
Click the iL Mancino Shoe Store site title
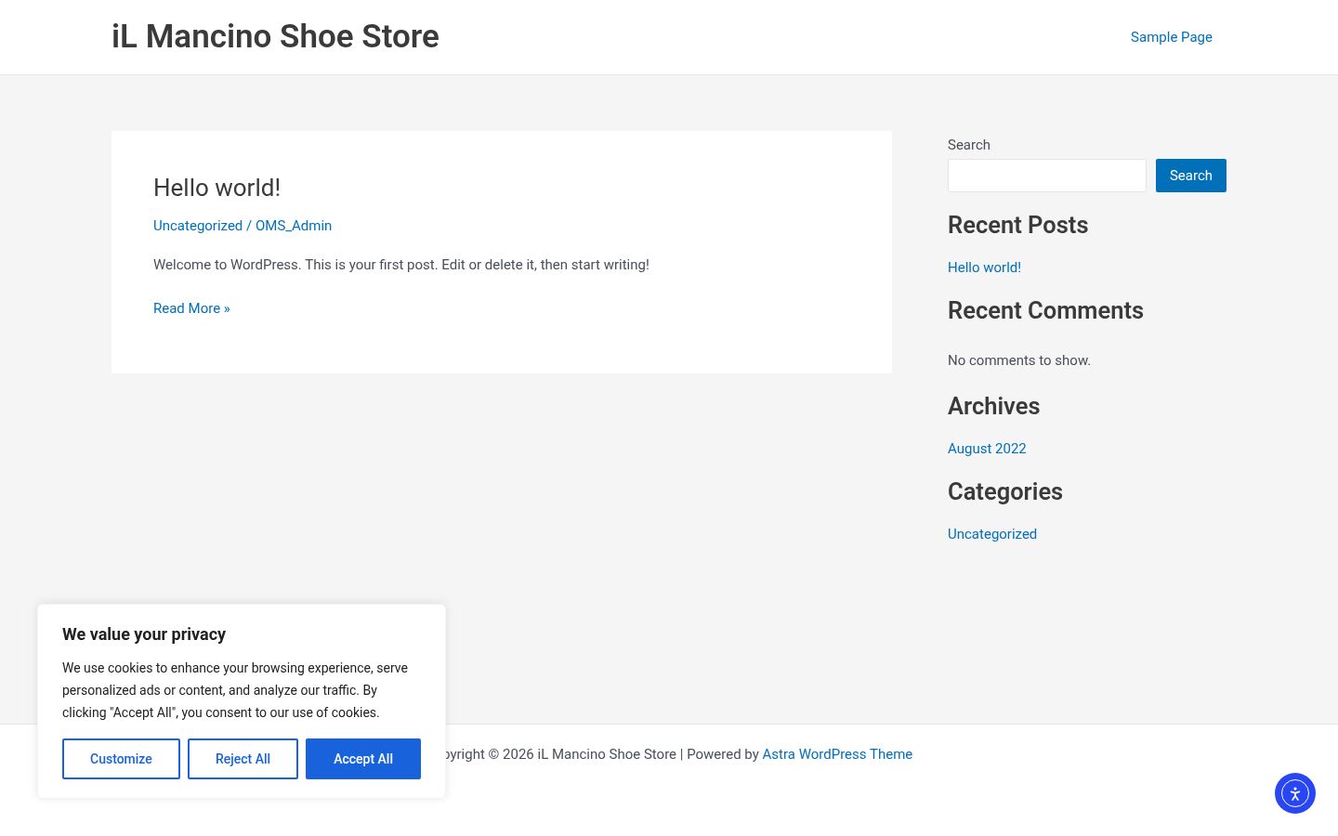(x=275, y=36)
